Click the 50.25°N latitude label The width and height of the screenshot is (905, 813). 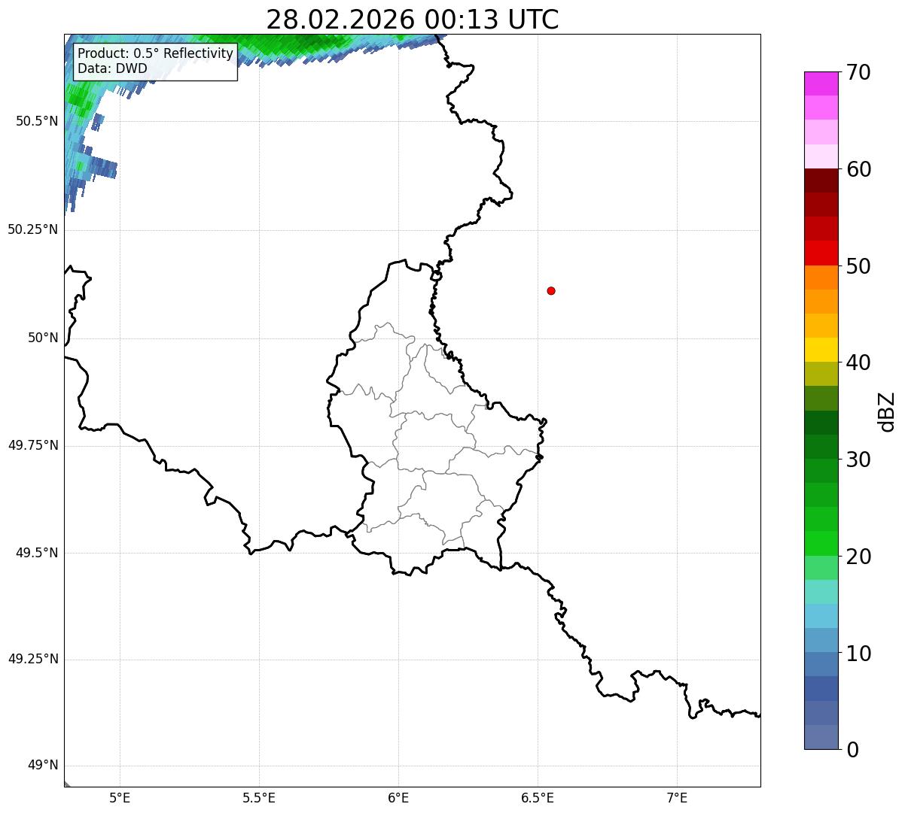[x=33, y=229]
